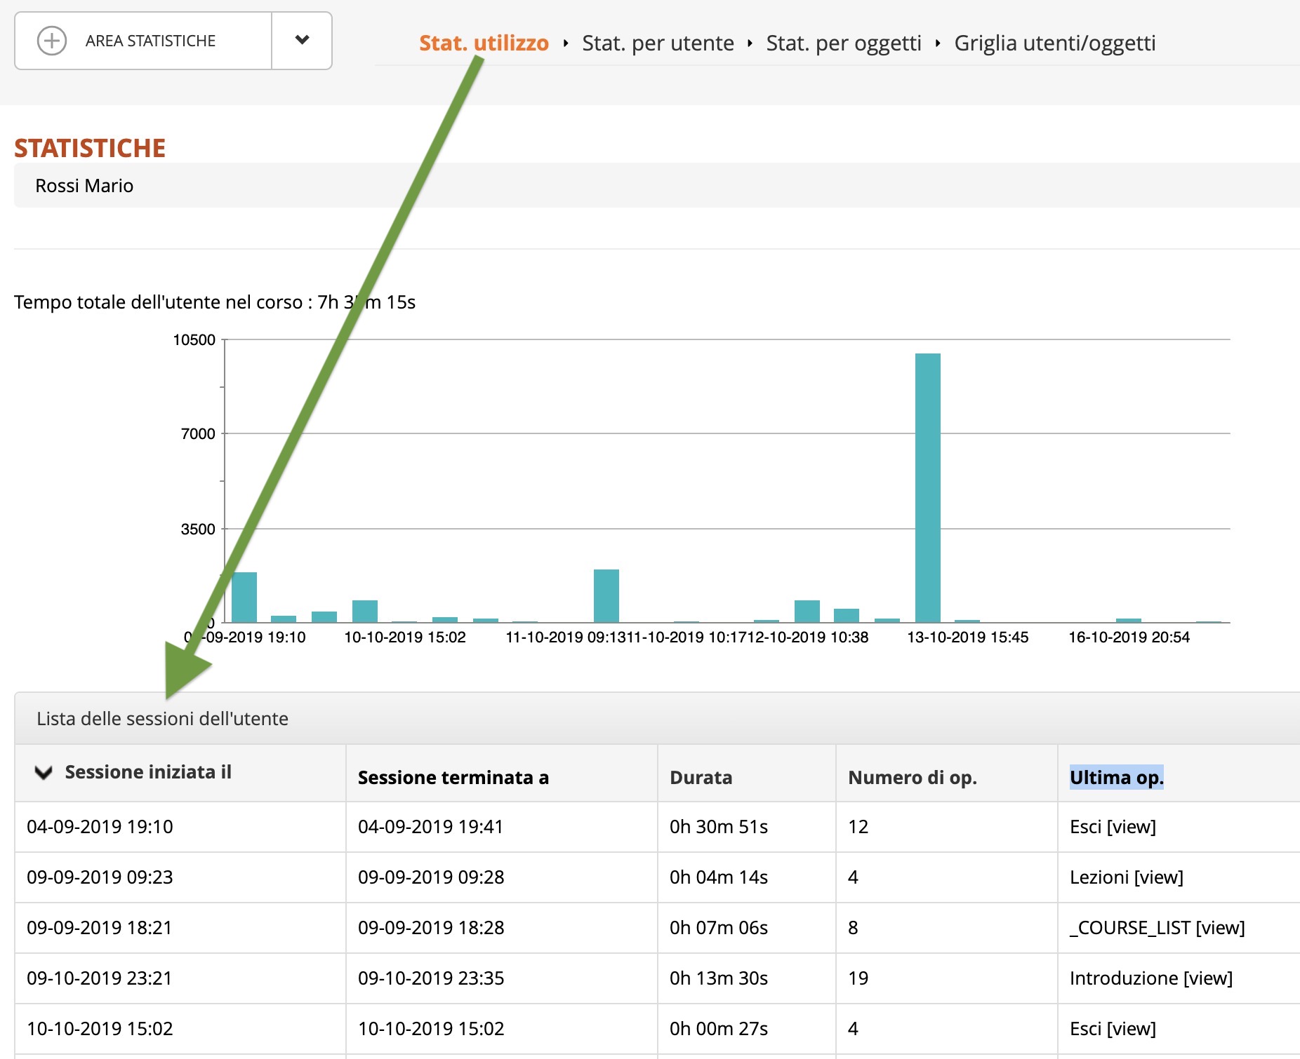The image size is (1300, 1059).
Task: Sort table by Durata column header
Action: coord(701,778)
